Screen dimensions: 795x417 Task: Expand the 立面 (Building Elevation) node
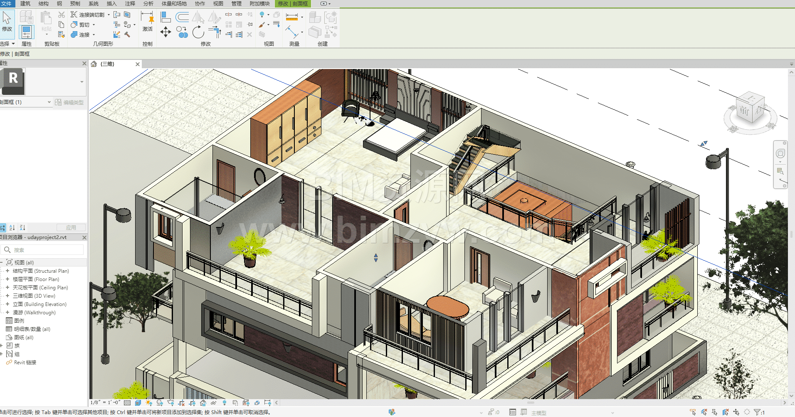click(x=7, y=304)
